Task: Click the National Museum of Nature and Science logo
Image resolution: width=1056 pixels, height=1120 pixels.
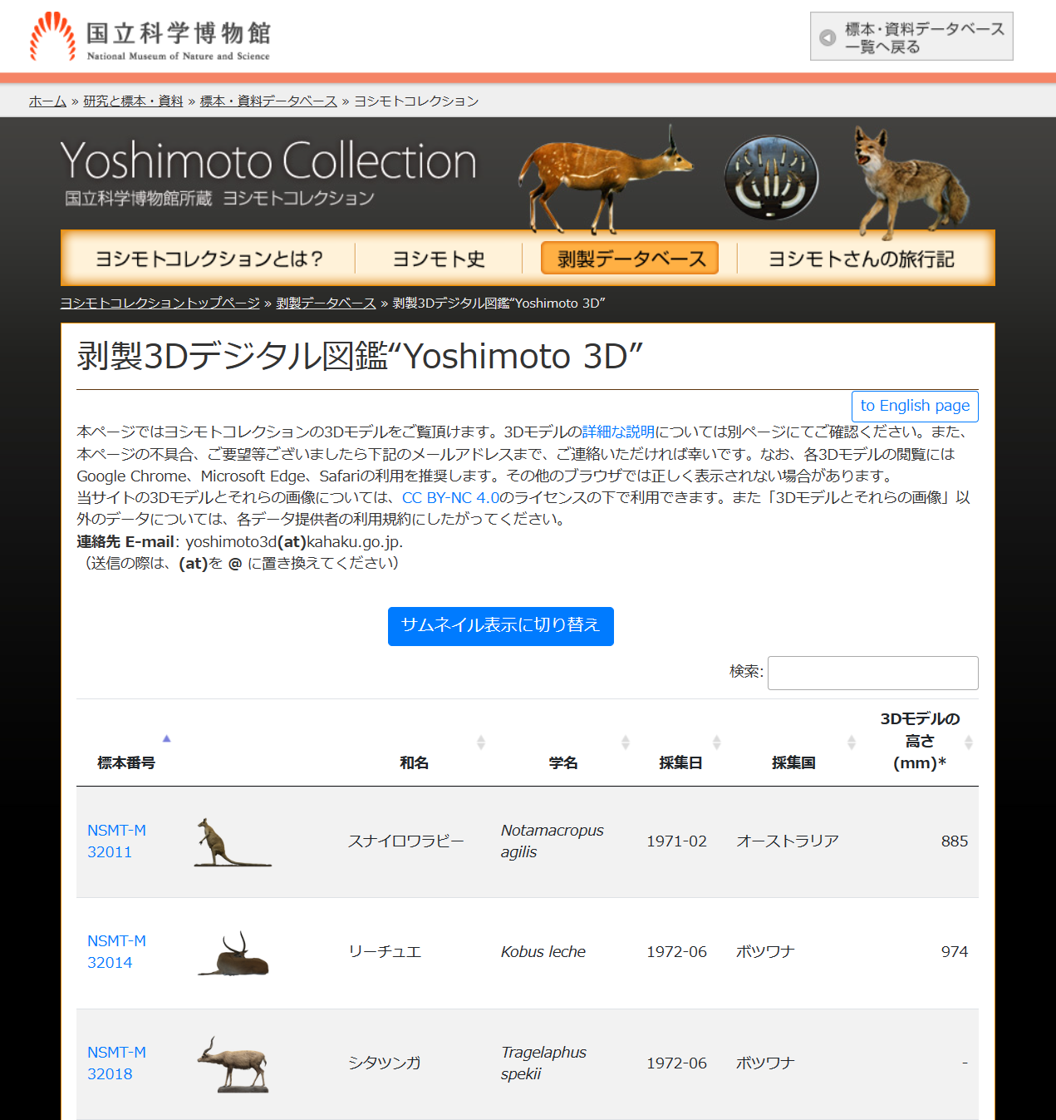Action: [150, 37]
